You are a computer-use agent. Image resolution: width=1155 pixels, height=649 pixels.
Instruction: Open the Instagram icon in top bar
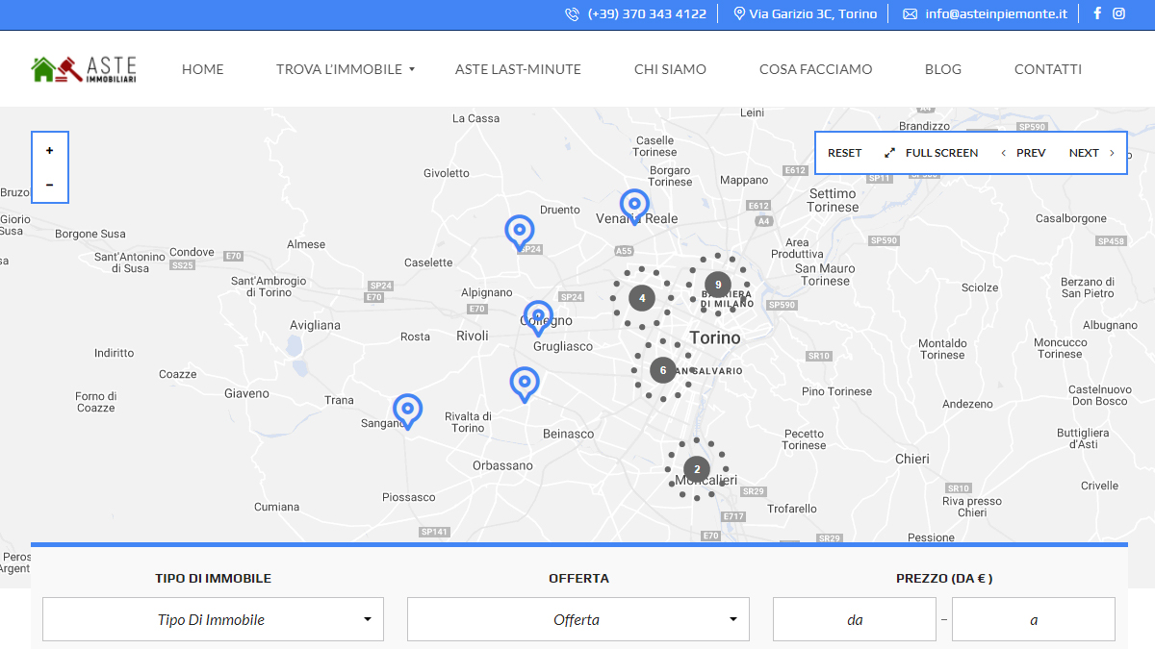pos(1119,13)
